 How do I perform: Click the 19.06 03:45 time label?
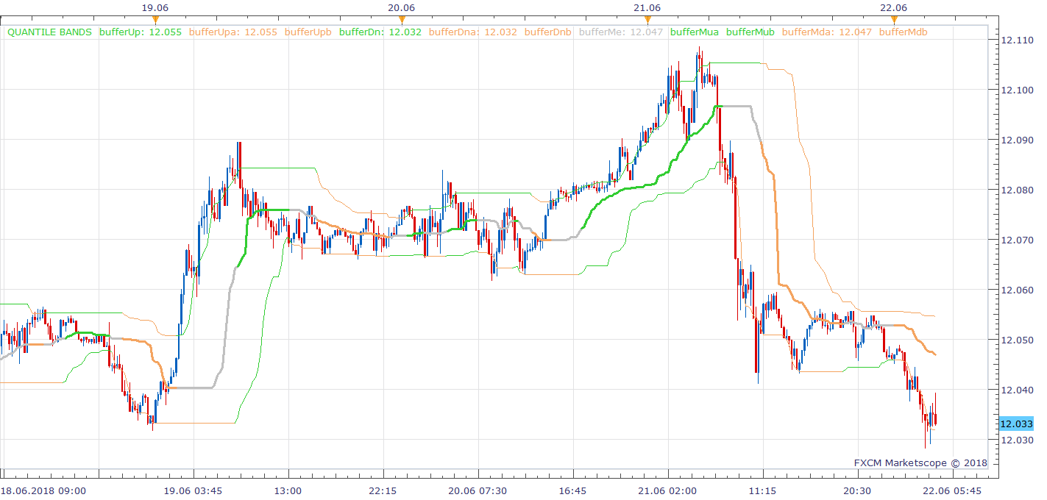193,490
